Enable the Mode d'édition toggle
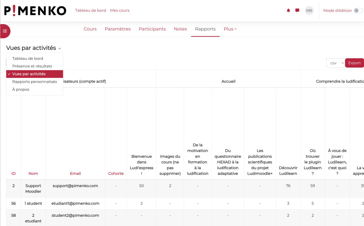 358,11
